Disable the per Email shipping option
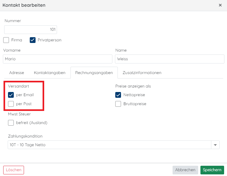Image resolution: width=227 pixels, height=176 pixels. 11,95
